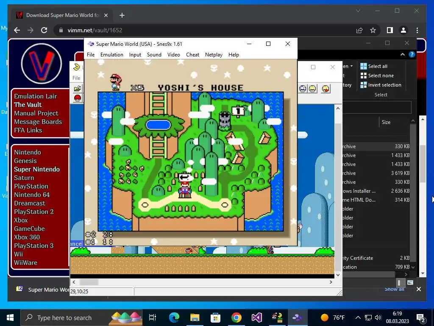Click Lunar Magic horizontal scrollbar thumb
Viewport: 434px width, 326px height.
[89, 282]
